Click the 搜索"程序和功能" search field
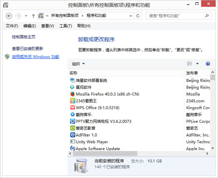This screenshot has height=178, width=218. tap(175, 16)
